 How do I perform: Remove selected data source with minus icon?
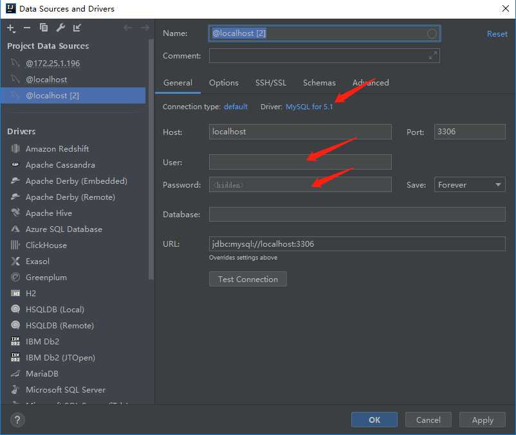(x=27, y=28)
